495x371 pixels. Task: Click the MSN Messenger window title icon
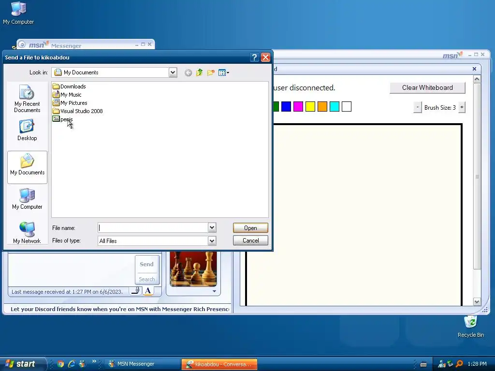click(x=22, y=44)
